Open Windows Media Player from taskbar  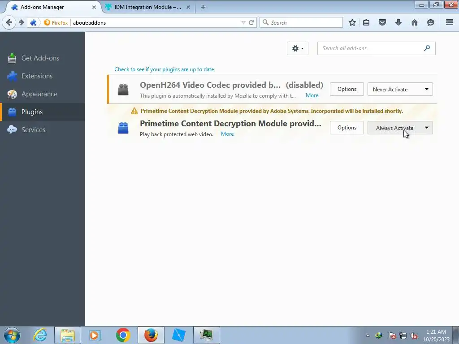tap(95, 335)
